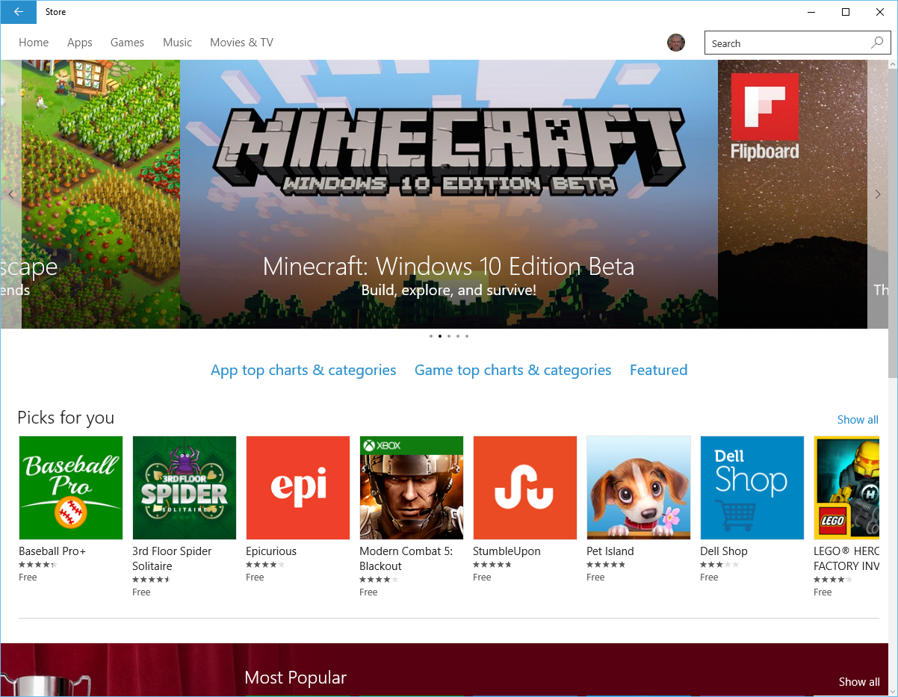Click the back arrow button

[18, 12]
